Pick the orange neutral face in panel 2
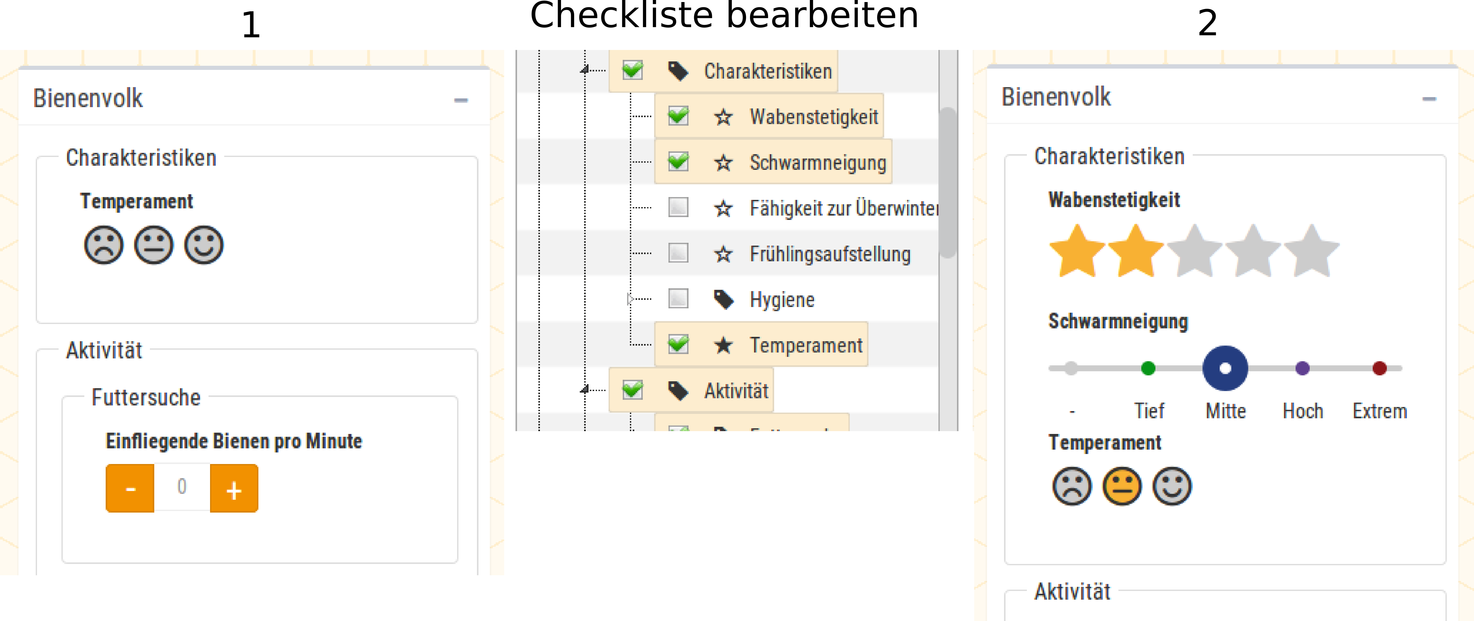Screen dimensions: 1474x621 (1122, 487)
